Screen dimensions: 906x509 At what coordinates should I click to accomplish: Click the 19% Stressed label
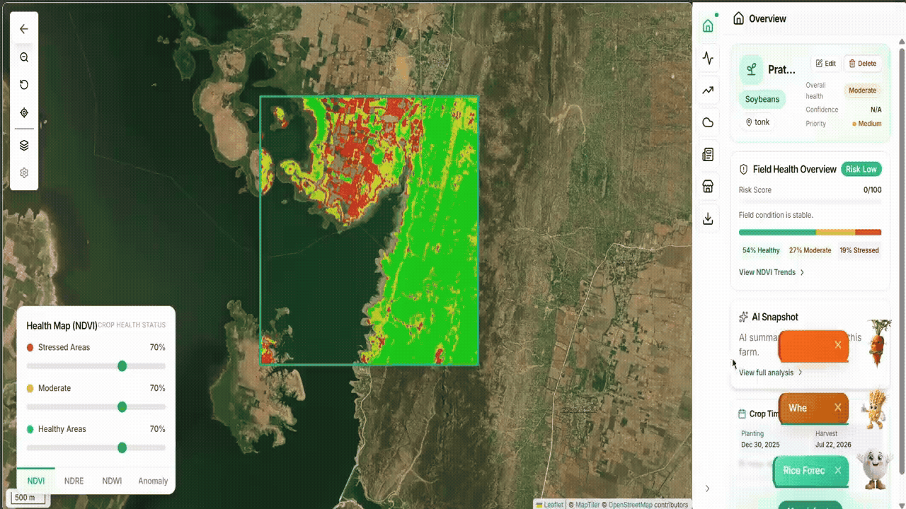859,250
